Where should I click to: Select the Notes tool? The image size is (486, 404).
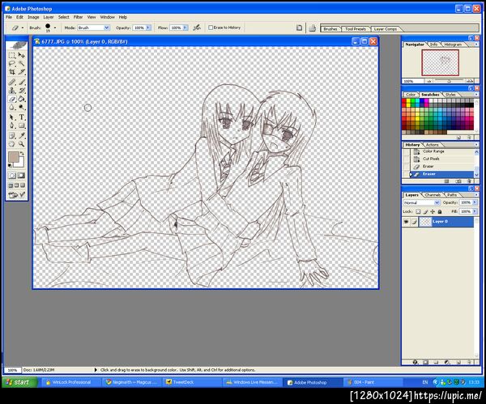pyautogui.click(x=12, y=136)
